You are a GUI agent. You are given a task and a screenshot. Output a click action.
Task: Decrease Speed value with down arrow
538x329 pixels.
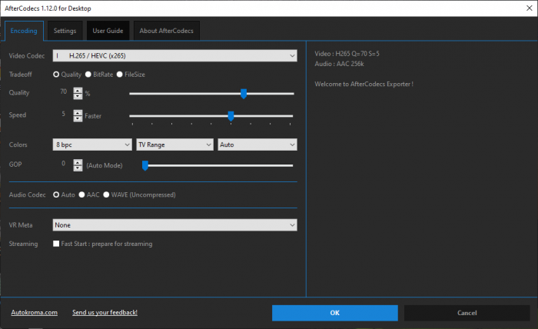coord(78,119)
